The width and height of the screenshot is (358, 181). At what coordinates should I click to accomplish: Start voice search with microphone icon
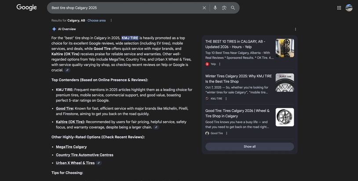(x=215, y=8)
